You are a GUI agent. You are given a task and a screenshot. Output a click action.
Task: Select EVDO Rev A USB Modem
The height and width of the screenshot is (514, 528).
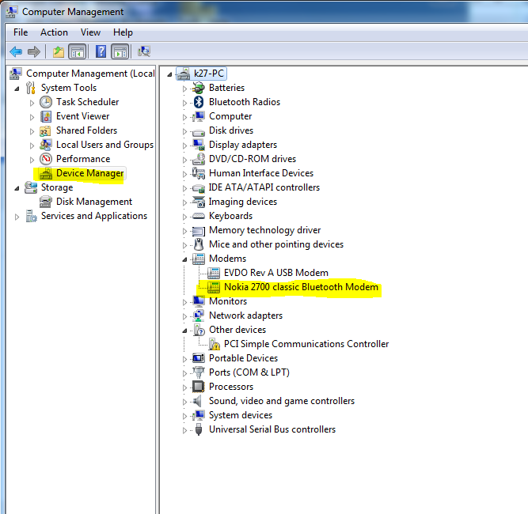276,273
